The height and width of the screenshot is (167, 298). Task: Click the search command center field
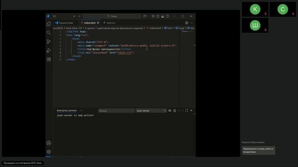click(112, 16)
